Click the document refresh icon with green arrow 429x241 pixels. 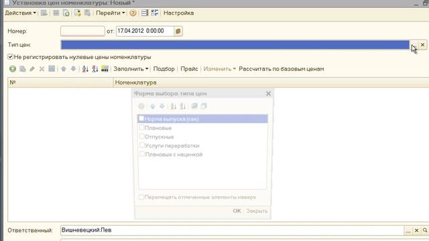pyautogui.click(x=66, y=13)
